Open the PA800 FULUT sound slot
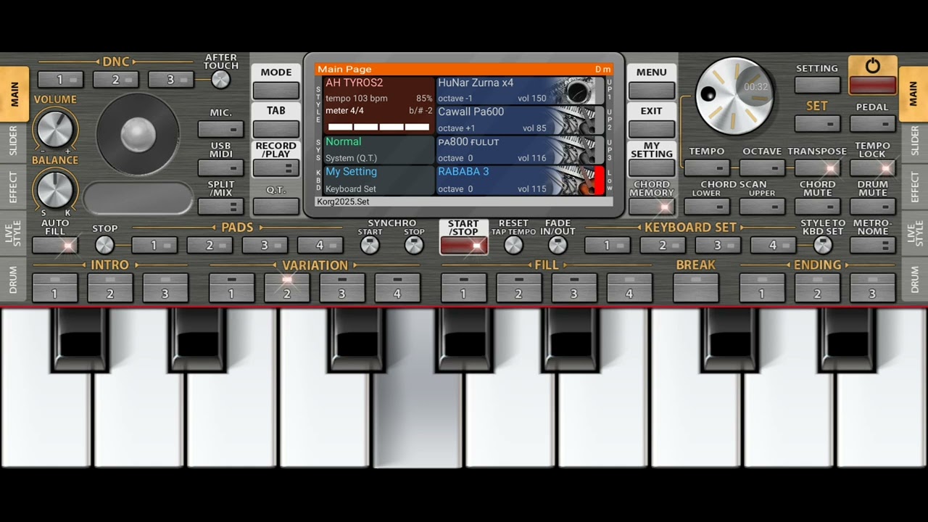 pyautogui.click(x=520, y=150)
